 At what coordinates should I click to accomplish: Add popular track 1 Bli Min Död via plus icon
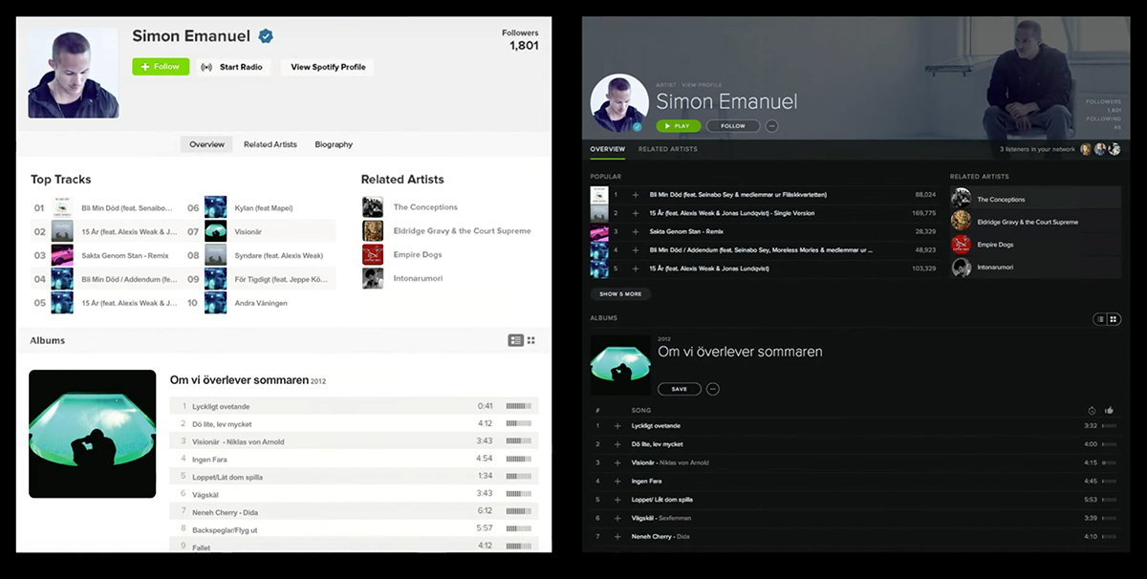pyautogui.click(x=636, y=195)
